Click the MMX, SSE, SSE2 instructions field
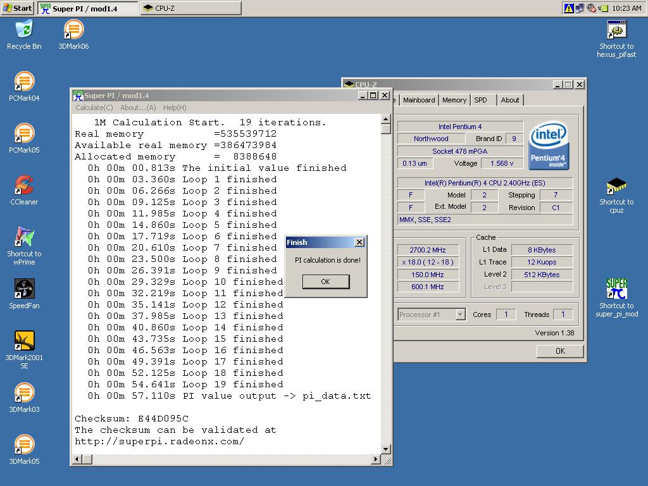 click(x=485, y=220)
